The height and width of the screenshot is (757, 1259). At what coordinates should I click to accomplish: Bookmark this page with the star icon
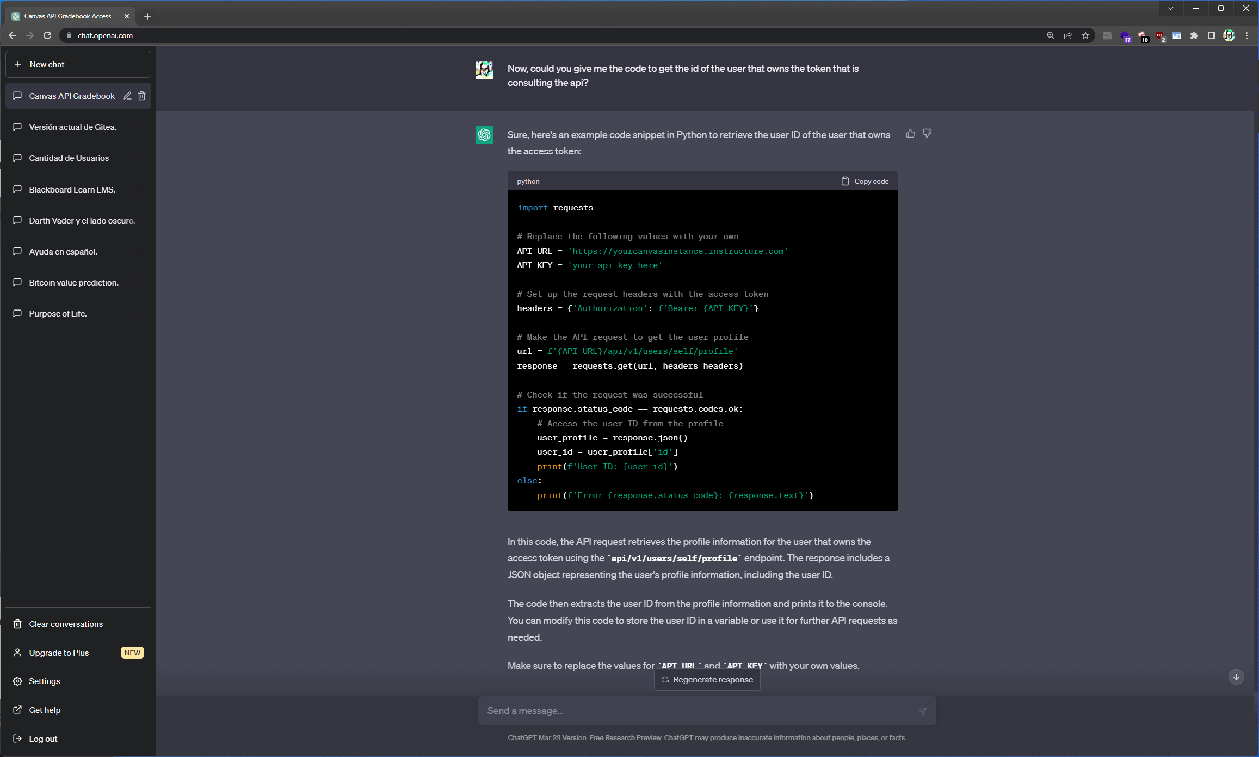(x=1085, y=35)
